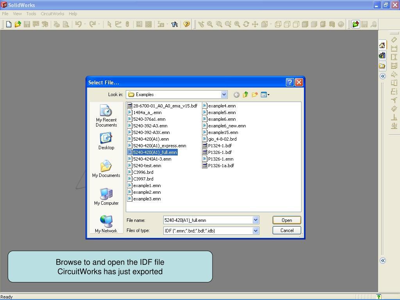Open the Design Library task pane icon
The width and height of the screenshot is (400, 300).
(382, 55)
